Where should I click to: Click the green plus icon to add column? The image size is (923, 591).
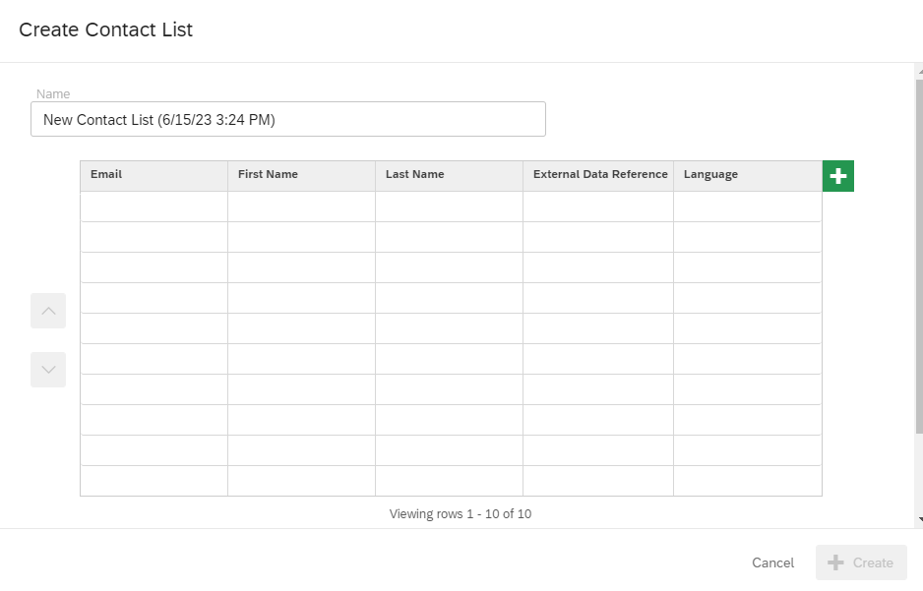tap(837, 175)
